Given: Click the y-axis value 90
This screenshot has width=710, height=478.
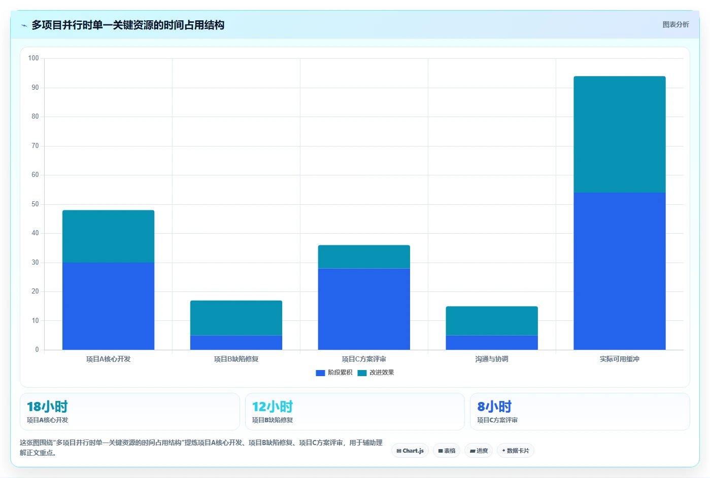Looking at the screenshot, I should coord(35,88).
